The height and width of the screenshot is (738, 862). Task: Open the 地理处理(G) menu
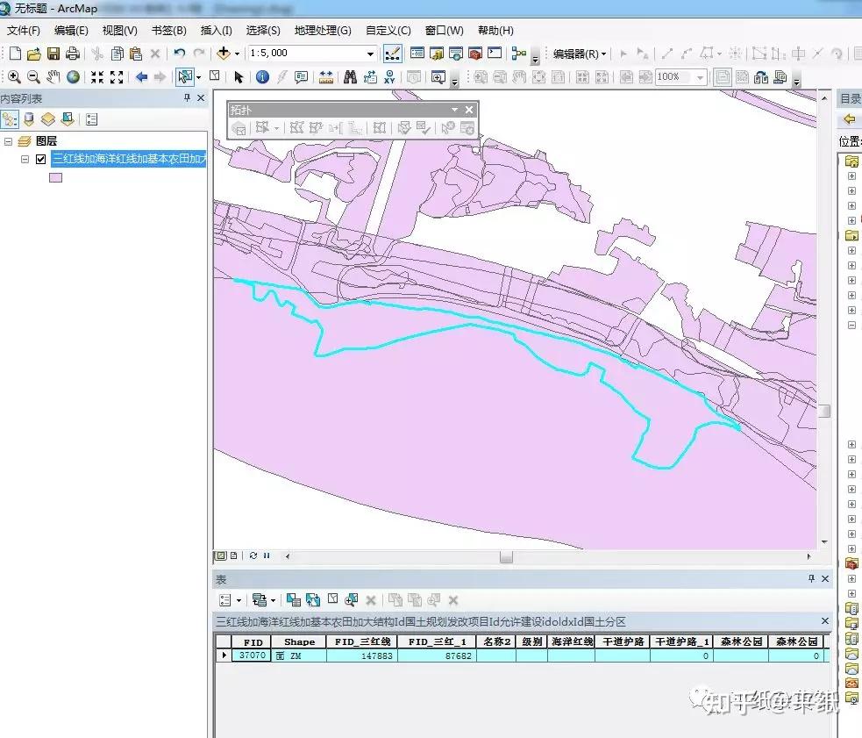coord(323,31)
